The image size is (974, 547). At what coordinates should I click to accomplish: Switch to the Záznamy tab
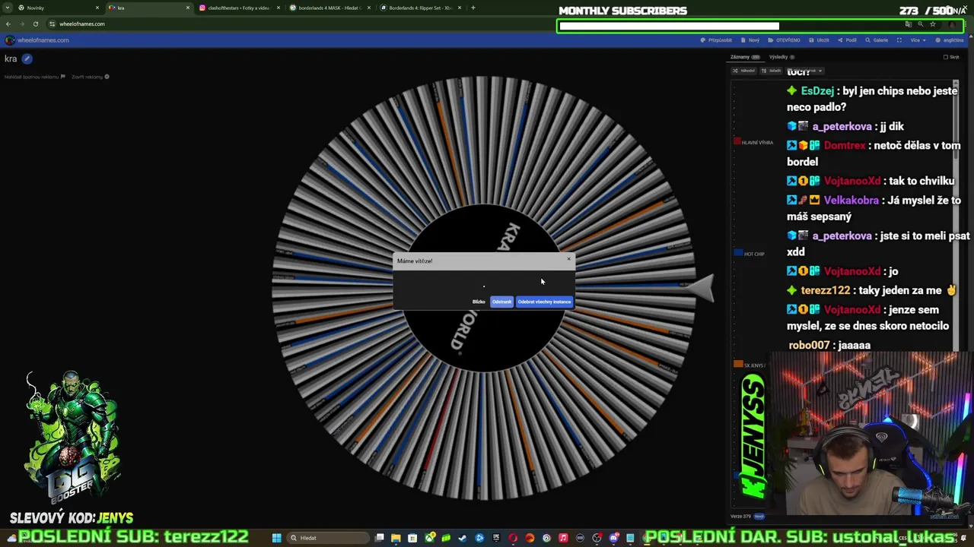pyautogui.click(x=744, y=57)
